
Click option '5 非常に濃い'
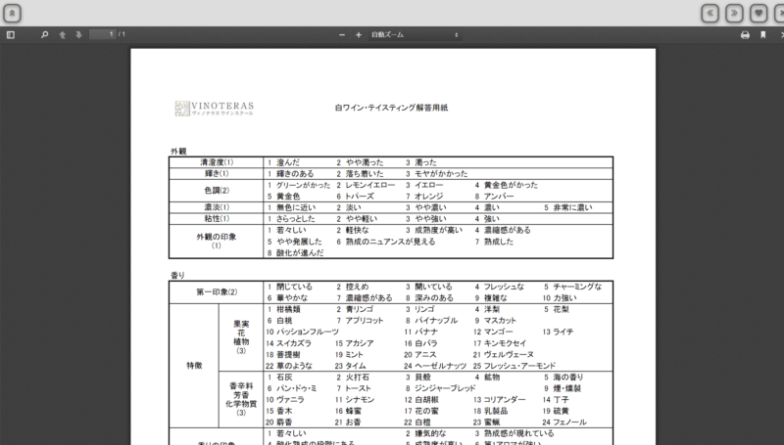pyautogui.click(x=568, y=207)
